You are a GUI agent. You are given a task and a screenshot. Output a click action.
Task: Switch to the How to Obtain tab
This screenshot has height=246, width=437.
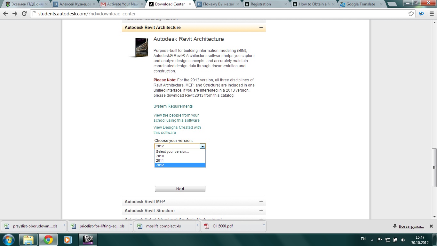tap(313, 4)
